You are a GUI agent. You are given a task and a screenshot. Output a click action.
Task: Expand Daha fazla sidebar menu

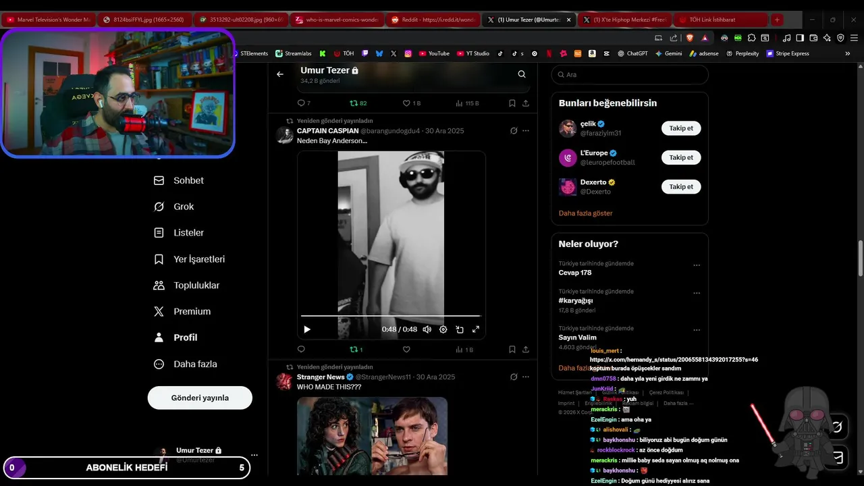(x=186, y=364)
